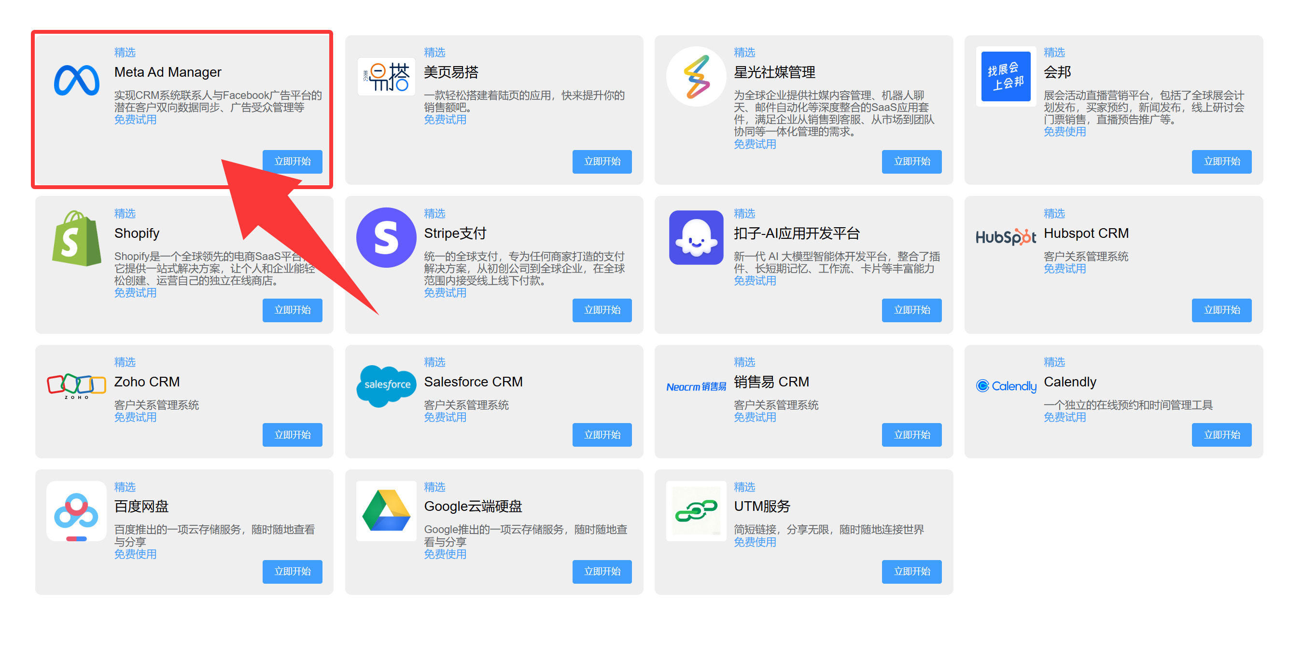Click 立即开始 for Google云端硬盘
1289x658 pixels.
602,572
